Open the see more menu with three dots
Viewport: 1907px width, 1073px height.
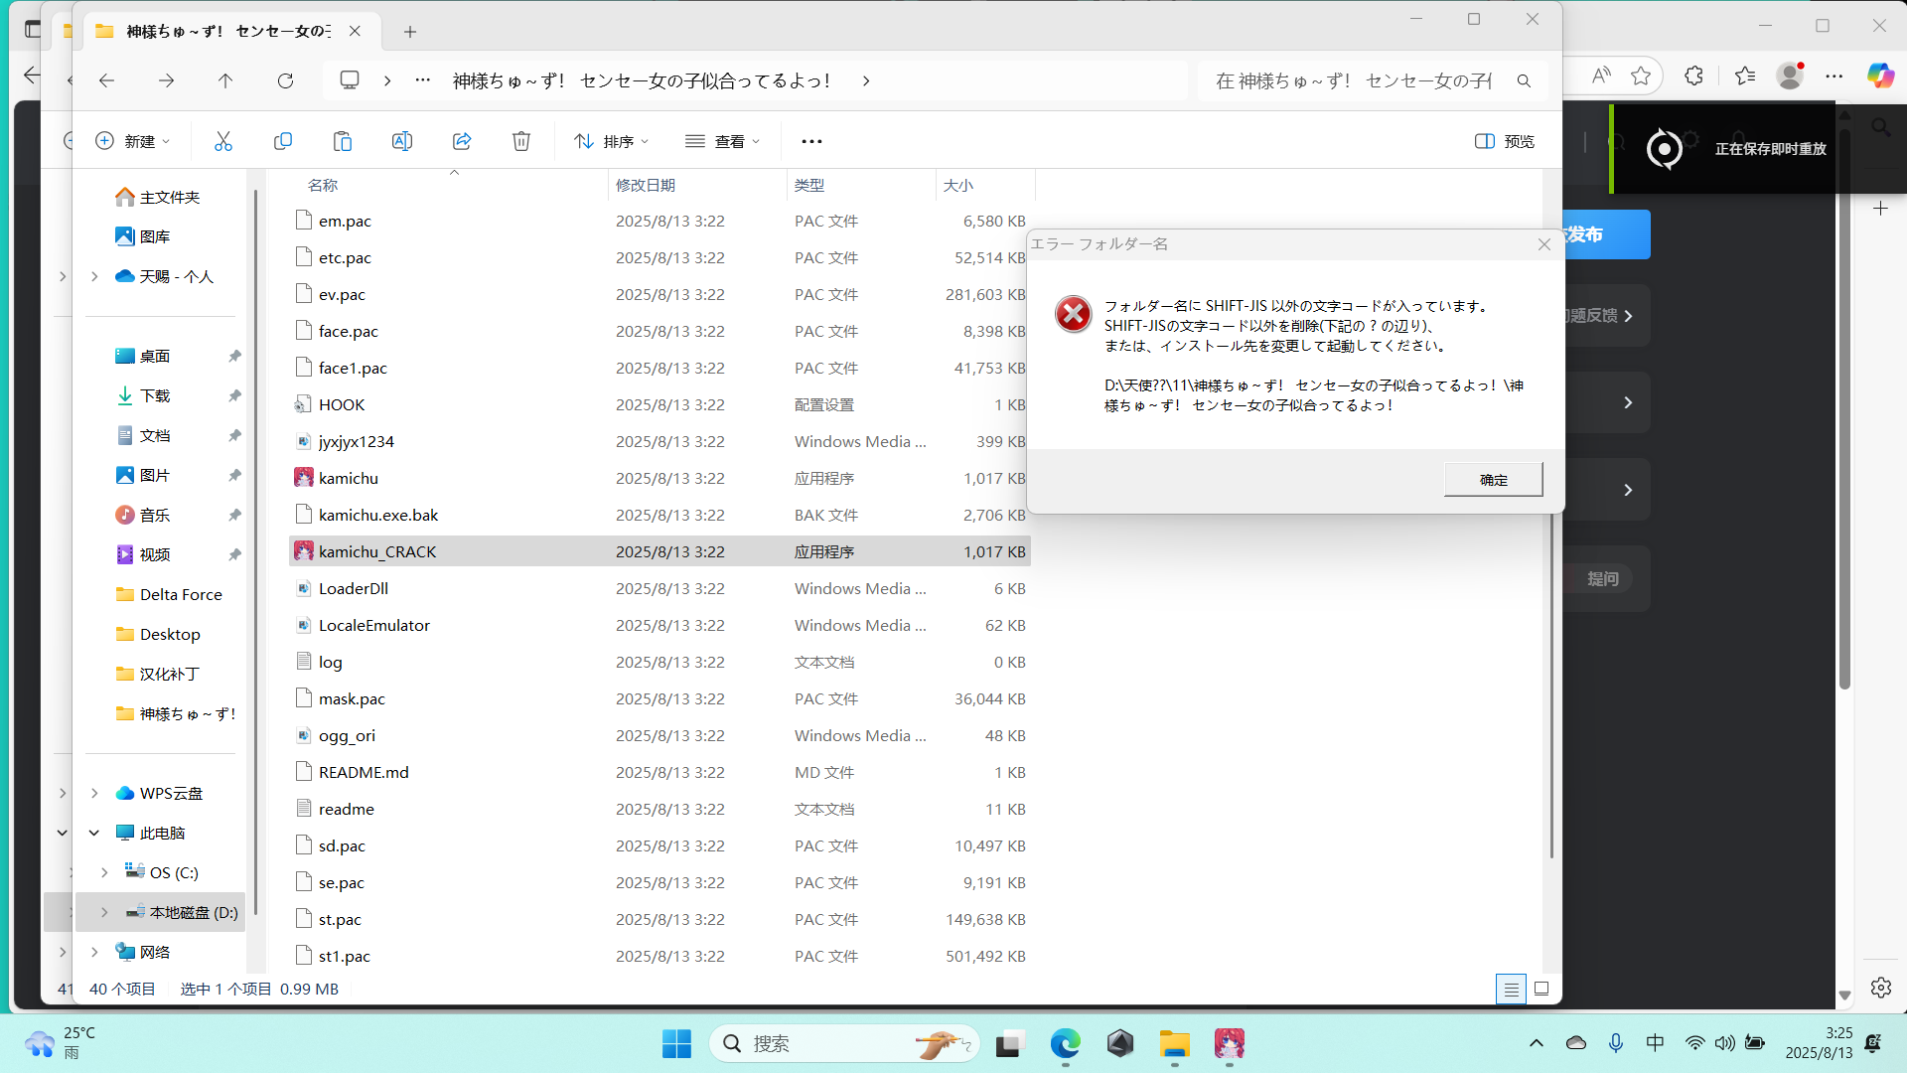(811, 140)
